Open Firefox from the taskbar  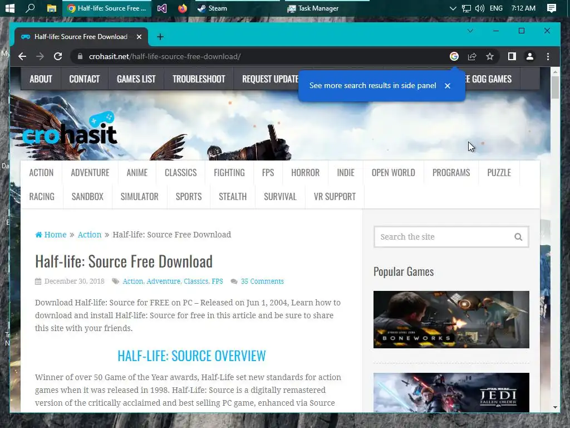coord(183,8)
